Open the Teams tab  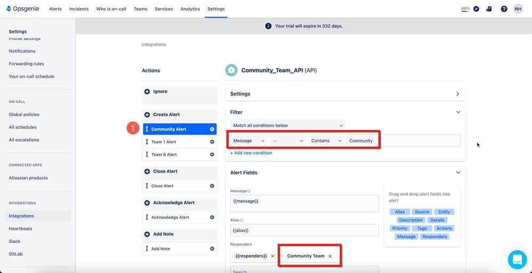[x=141, y=9]
